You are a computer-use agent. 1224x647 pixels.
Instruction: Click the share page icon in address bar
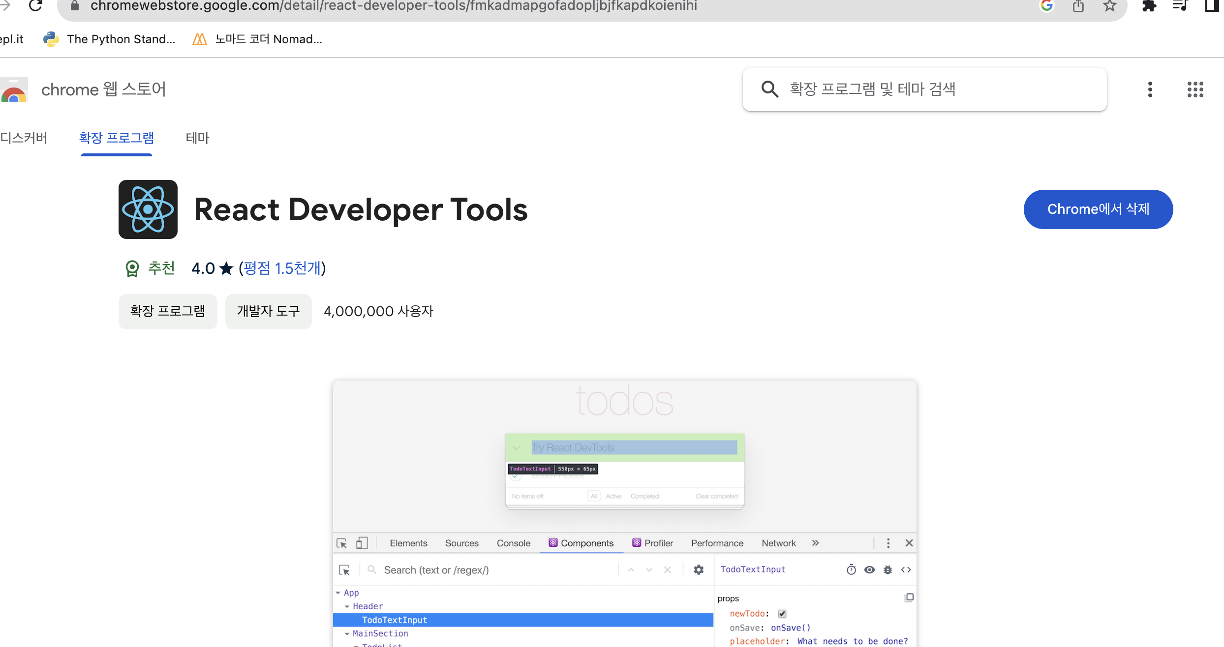point(1078,6)
